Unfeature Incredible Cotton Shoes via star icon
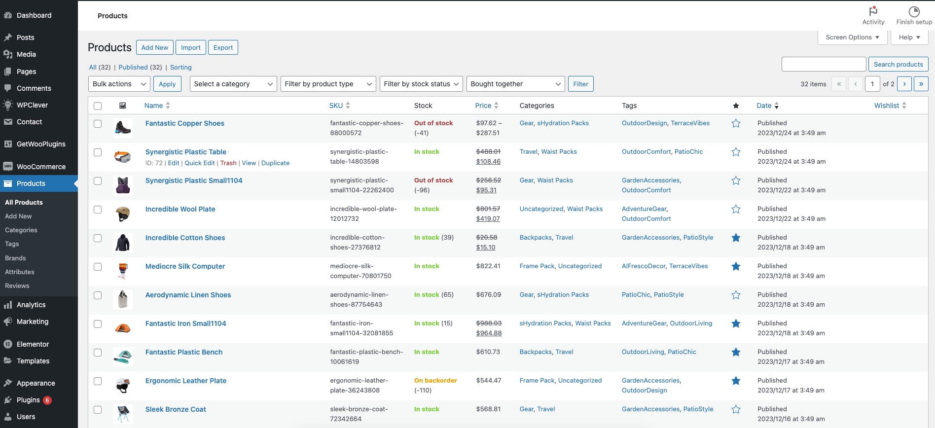935x428 pixels. pos(736,238)
